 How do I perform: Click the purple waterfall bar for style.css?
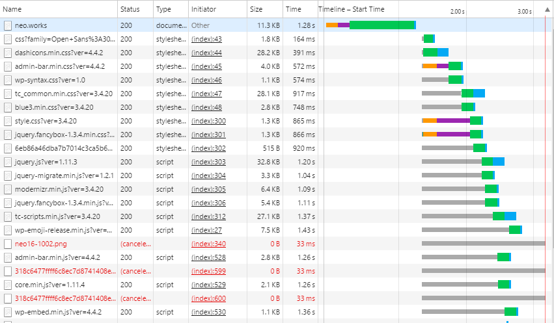pyautogui.click(x=452, y=121)
